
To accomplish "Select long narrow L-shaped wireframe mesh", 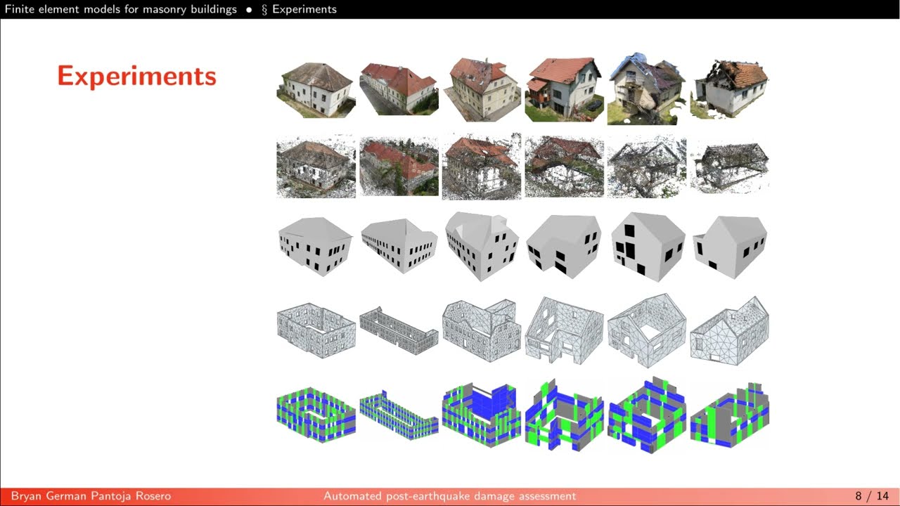I will click(x=399, y=330).
